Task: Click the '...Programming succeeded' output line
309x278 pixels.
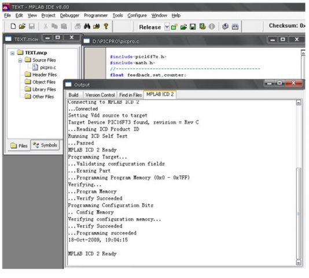Action: pos(102,233)
